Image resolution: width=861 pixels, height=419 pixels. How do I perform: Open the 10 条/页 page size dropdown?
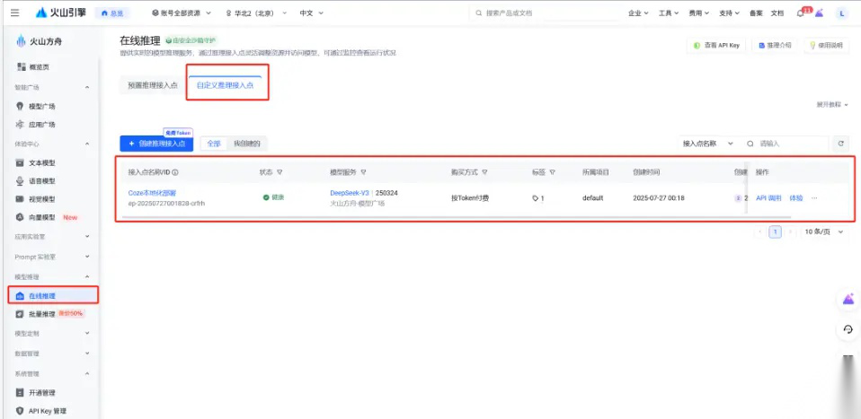823,232
